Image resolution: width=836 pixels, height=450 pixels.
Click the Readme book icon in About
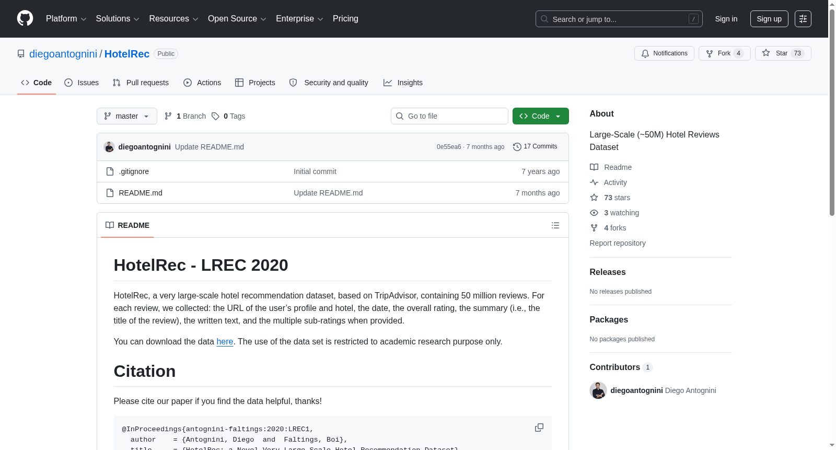(594, 167)
